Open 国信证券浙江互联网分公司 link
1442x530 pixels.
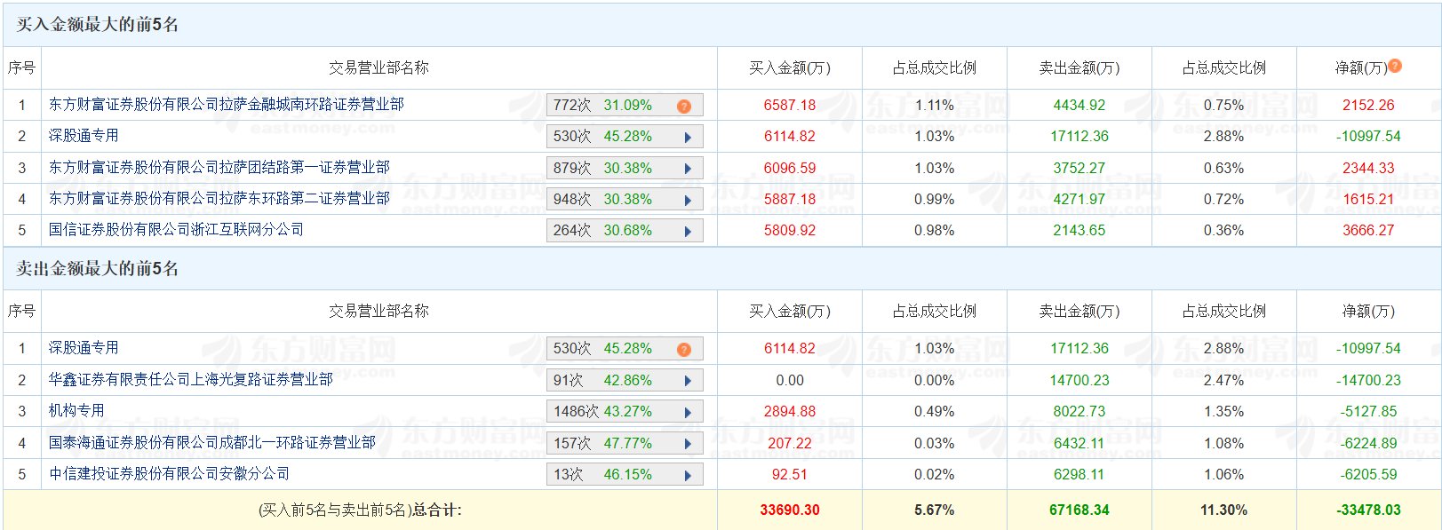coord(176,230)
